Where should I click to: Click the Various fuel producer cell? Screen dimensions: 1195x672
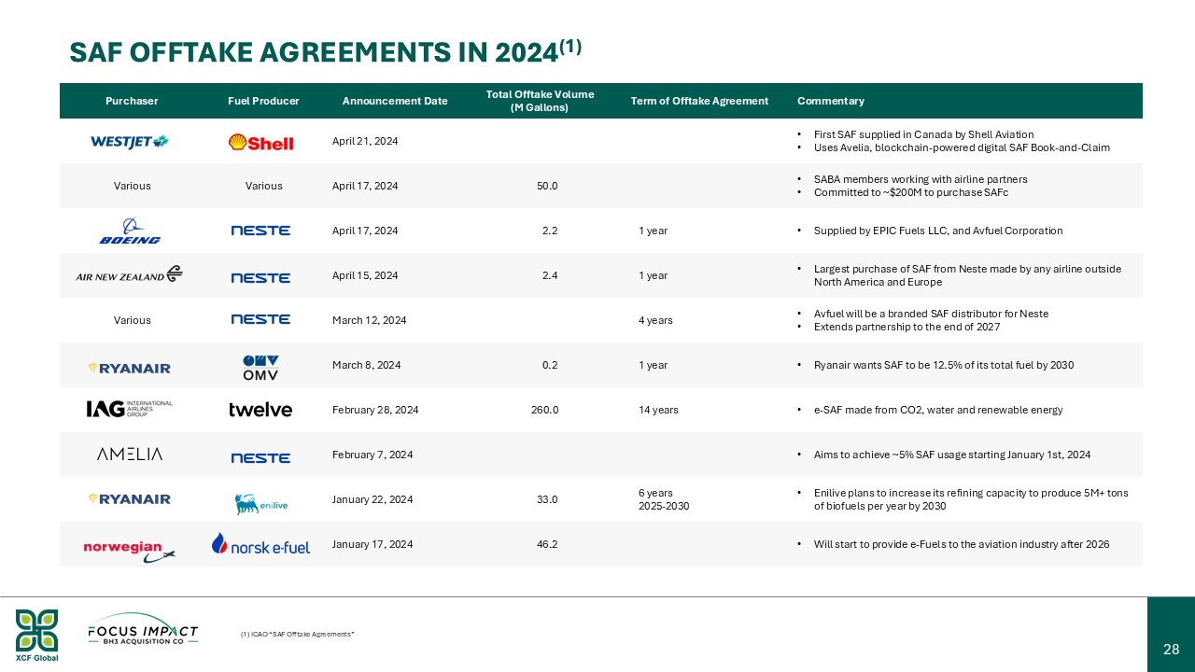pyautogui.click(x=263, y=186)
